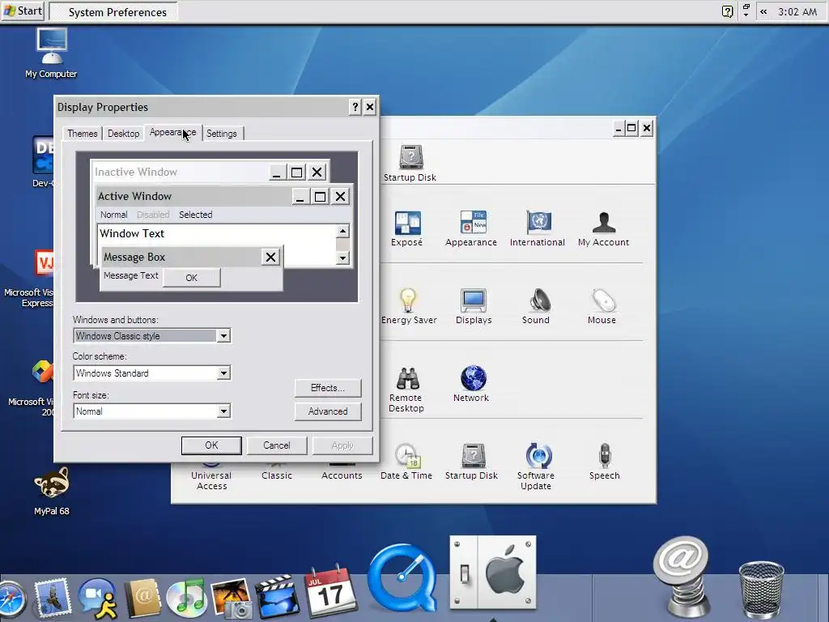Open My Account preferences
The height and width of the screenshot is (622, 829).
603,228
